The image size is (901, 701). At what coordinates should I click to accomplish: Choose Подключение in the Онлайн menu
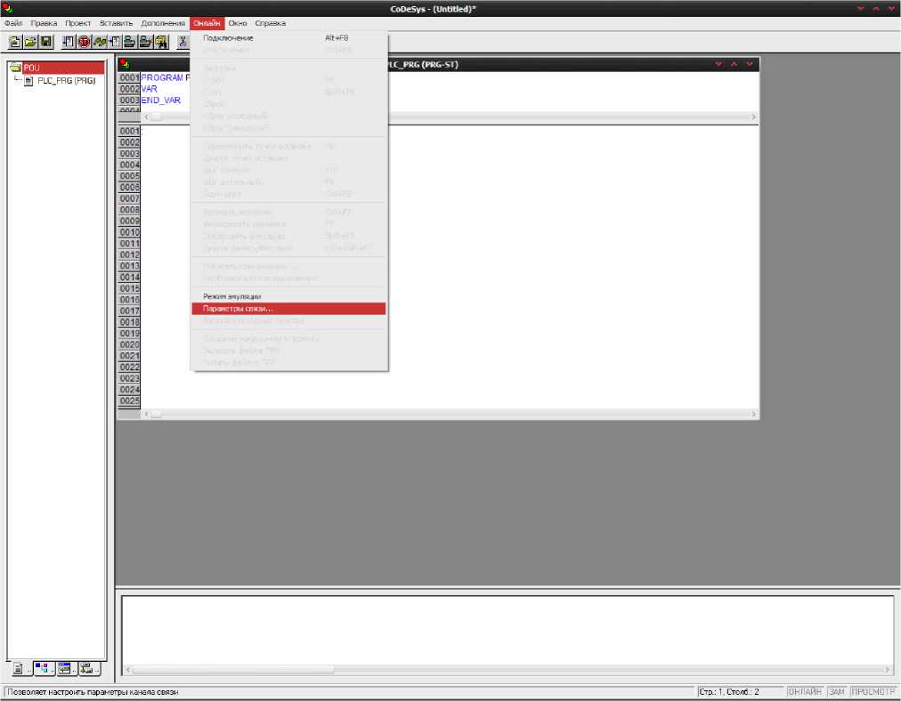(x=288, y=38)
